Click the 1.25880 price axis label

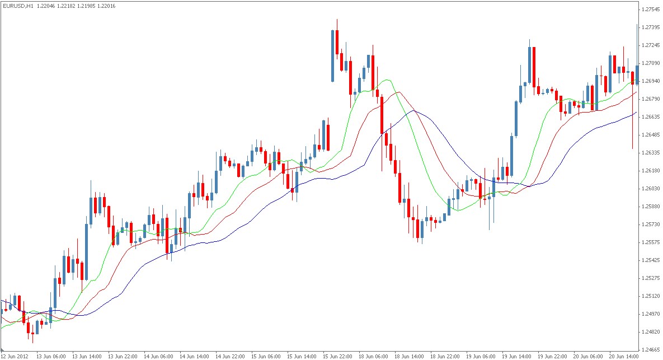(x=651, y=207)
